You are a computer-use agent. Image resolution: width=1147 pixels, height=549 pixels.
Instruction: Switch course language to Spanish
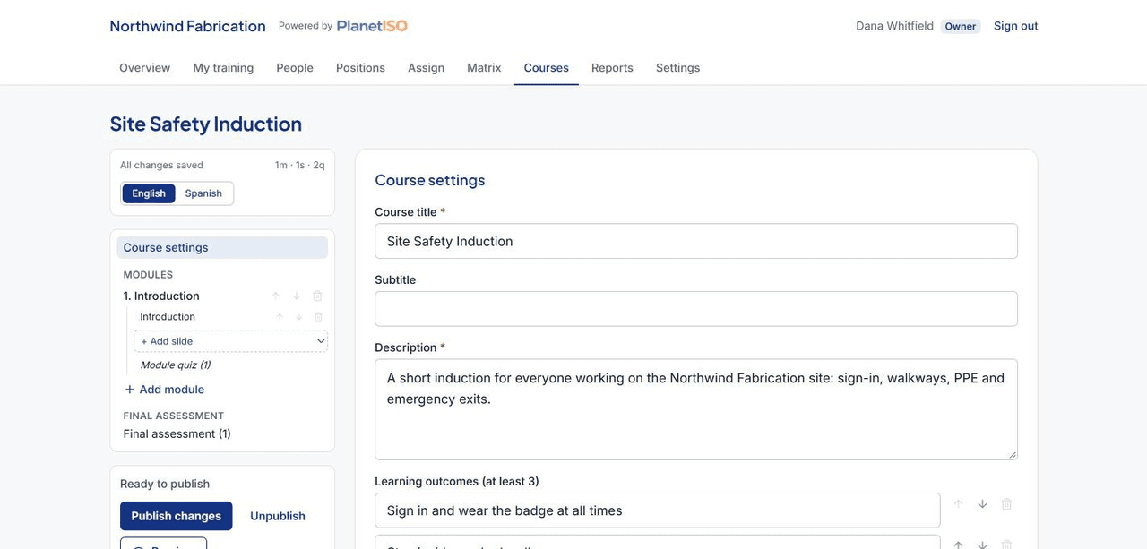[203, 193]
